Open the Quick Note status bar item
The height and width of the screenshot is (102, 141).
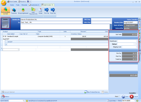[112, 101]
